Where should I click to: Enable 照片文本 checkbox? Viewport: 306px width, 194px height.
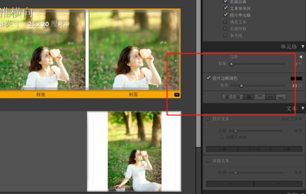click(208, 119)
